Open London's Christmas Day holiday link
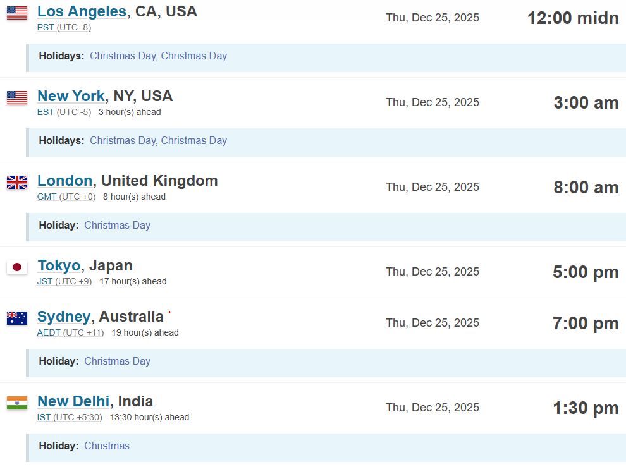 tap(117, 225)
